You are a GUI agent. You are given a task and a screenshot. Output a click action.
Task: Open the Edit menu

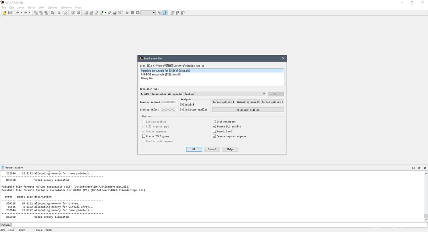pos(11,8)
